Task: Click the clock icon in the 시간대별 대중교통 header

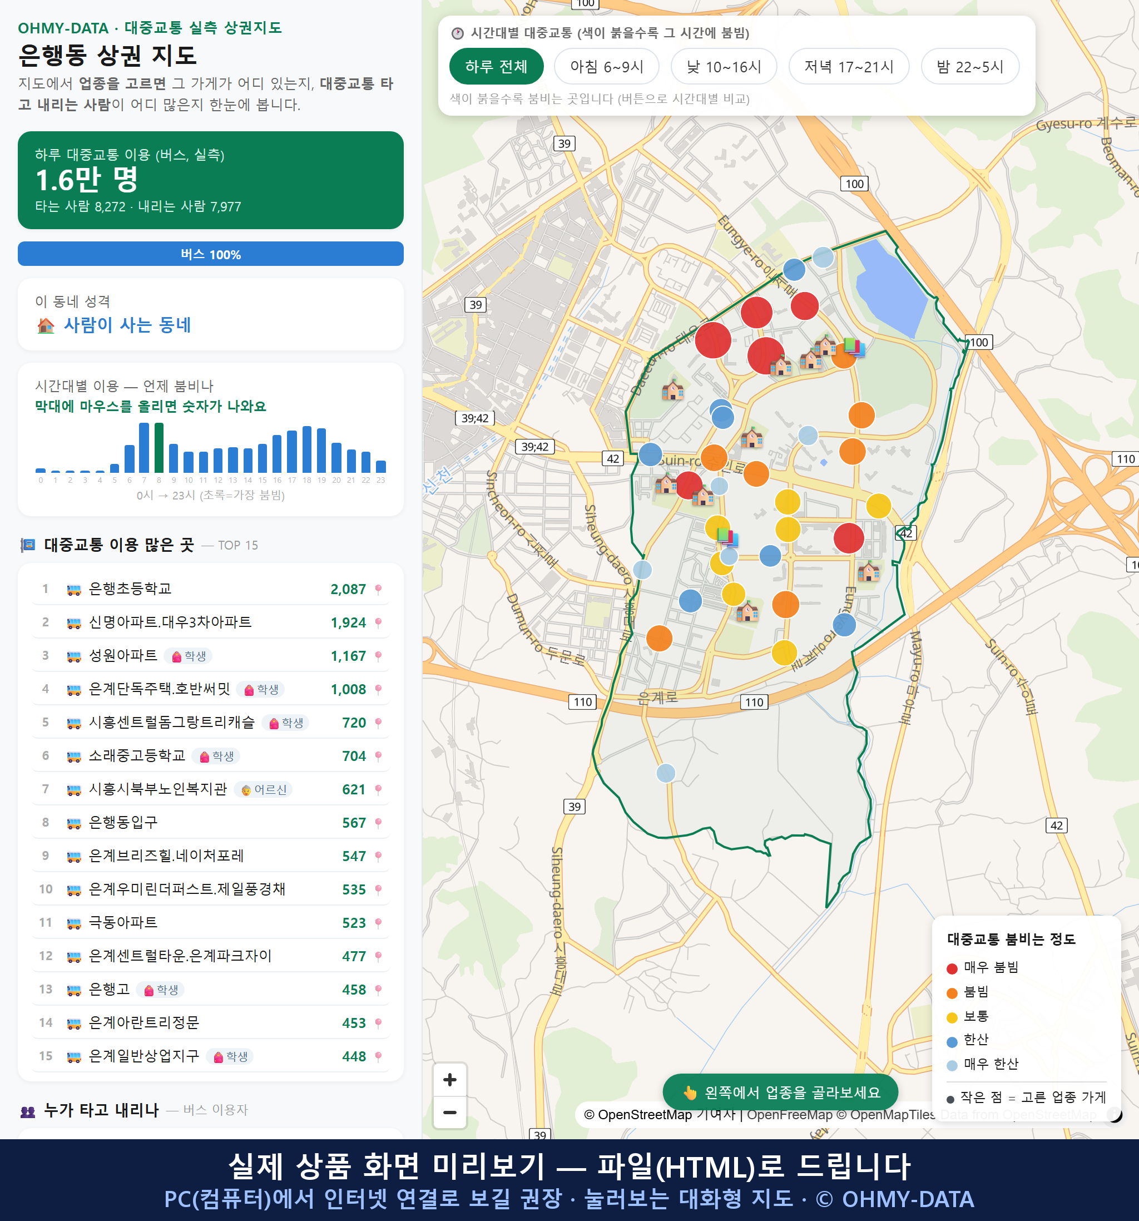Action: click(458, 33)
